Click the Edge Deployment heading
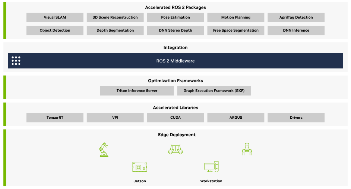This screenshot has height=189, width=351. 177,135
